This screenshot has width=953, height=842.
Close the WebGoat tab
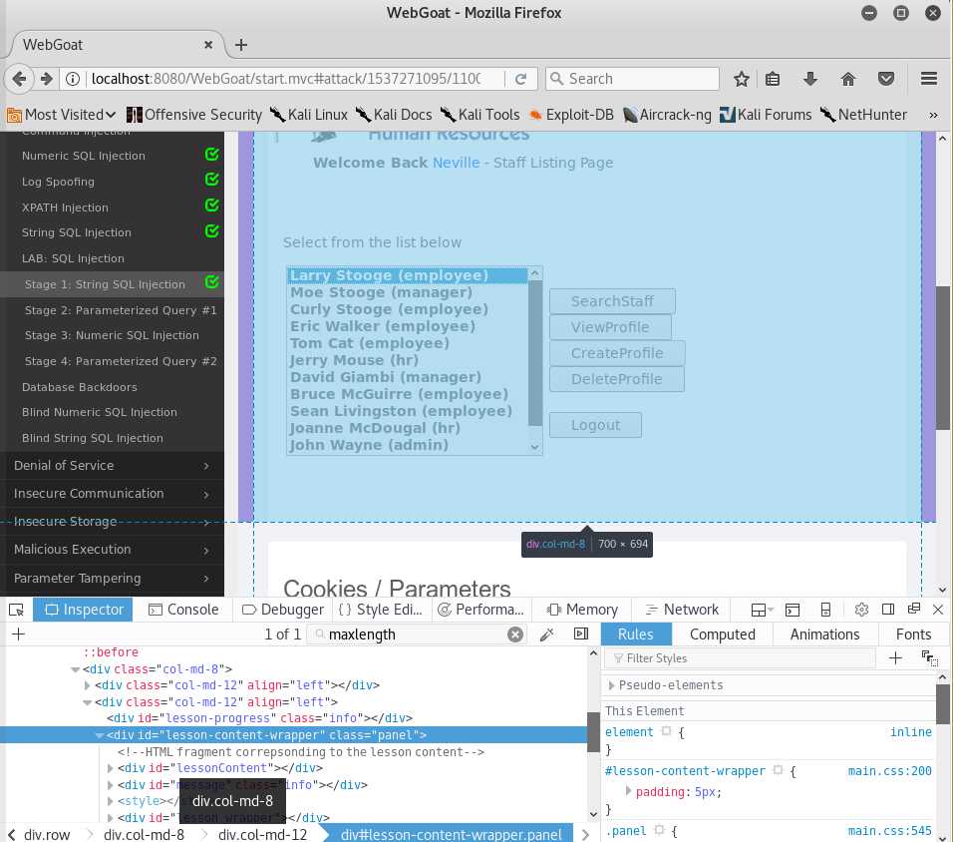click(208, 45)
